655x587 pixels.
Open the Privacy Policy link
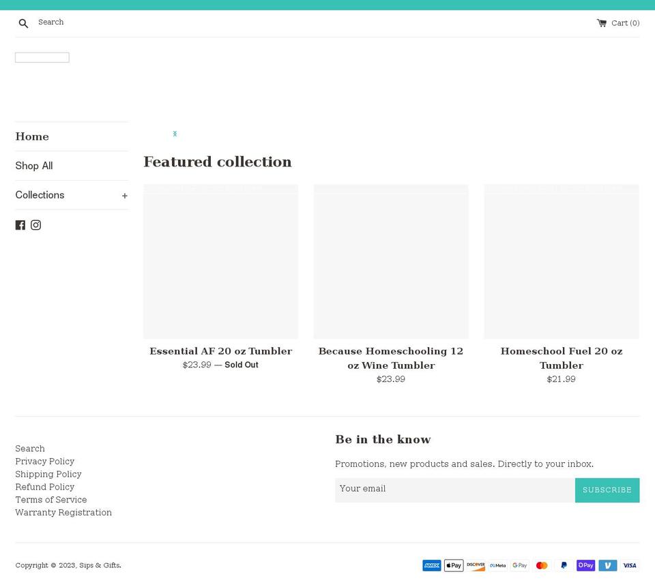coord(45,462)
